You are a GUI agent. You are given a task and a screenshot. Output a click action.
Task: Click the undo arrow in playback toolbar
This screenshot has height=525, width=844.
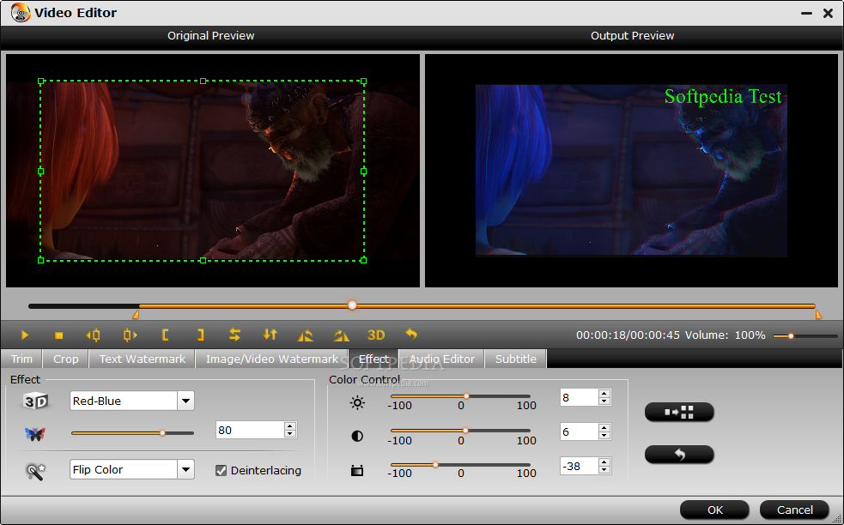pyautogui.click(x=411, y=335)
